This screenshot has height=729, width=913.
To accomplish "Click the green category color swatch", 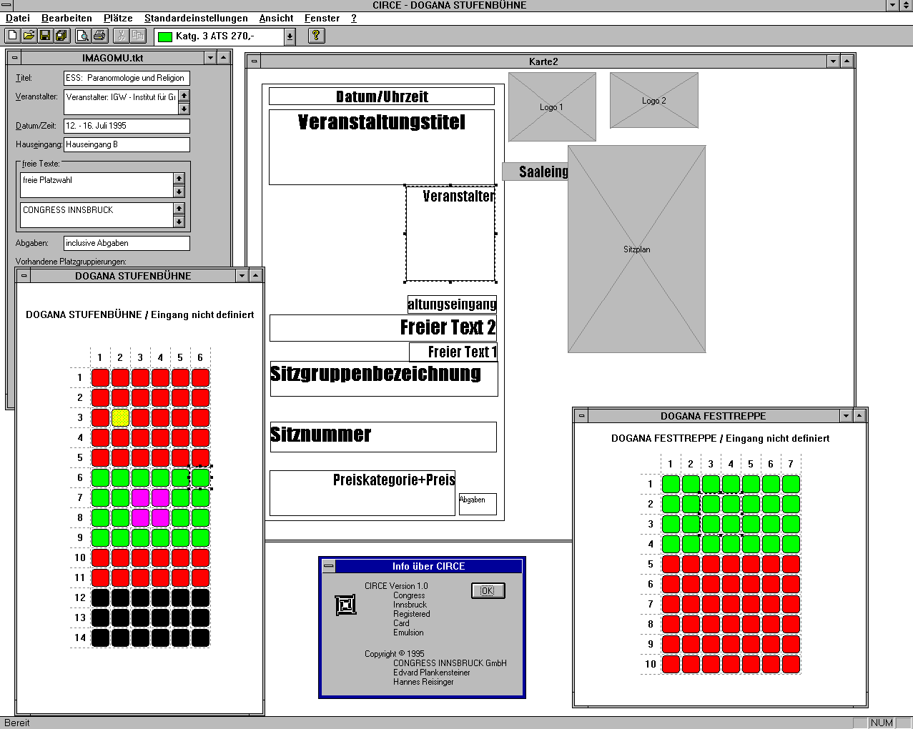I will (x=165, y=36).
